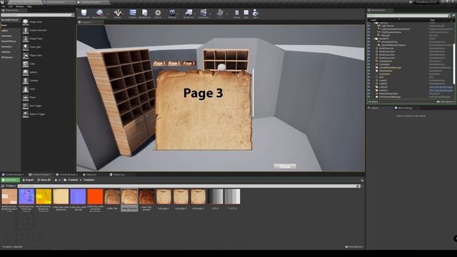The image size is (457, 257).
Task: Open the Filters dropdown in content browser
Action: tap(11, 186)
